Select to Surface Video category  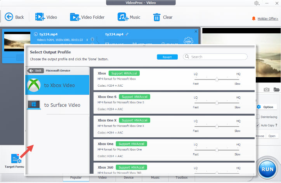(x=57, y=105)
